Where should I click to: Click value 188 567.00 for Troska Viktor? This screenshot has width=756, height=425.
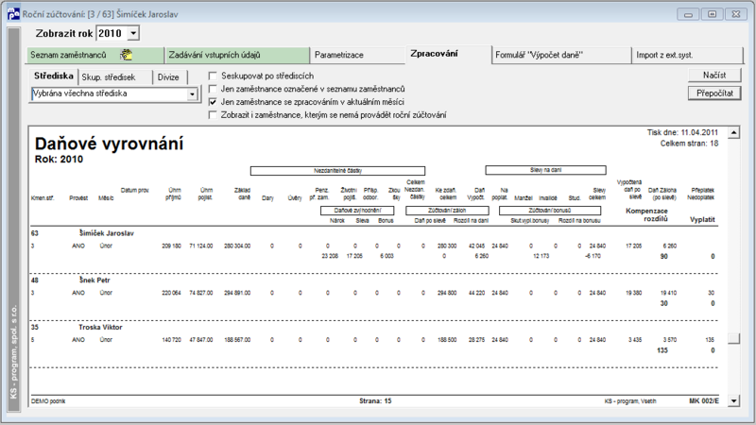237,340
